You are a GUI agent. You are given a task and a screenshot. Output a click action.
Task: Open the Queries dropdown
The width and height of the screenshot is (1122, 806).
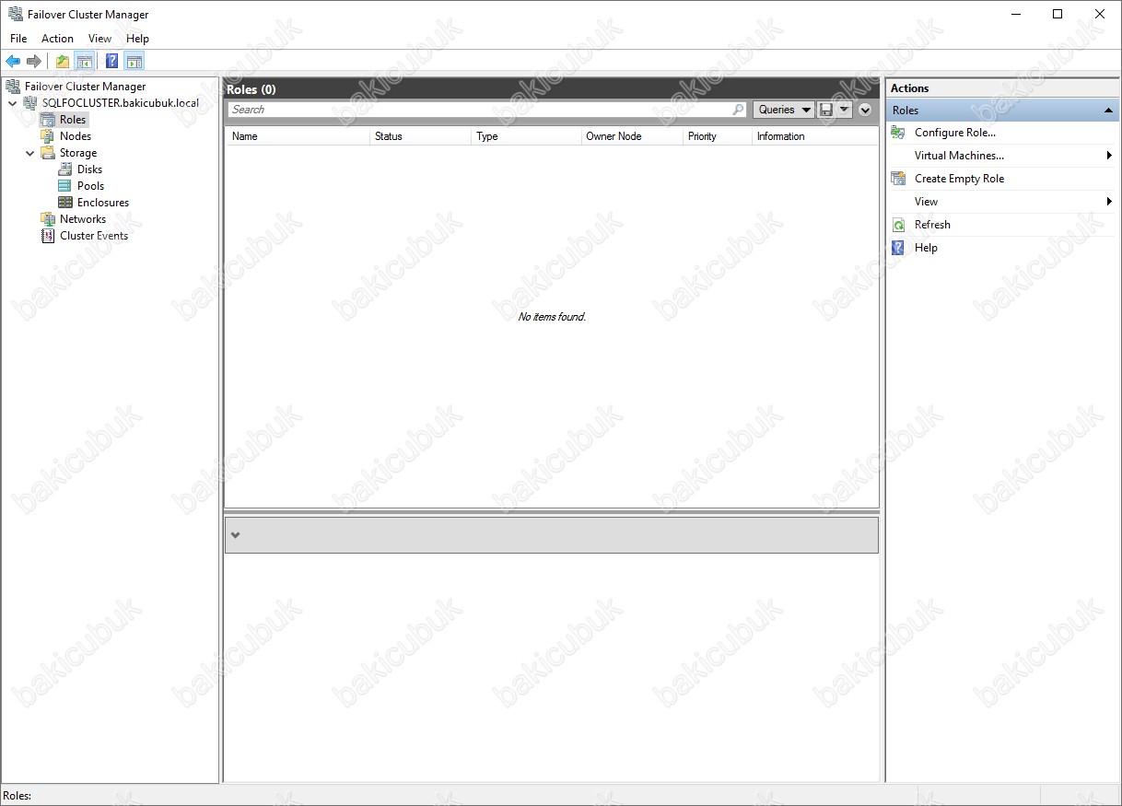pos(784,110)
